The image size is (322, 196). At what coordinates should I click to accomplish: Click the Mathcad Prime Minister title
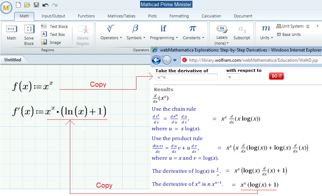tap(166, 4)
